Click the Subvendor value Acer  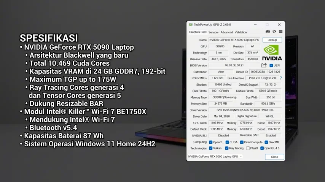click(x=221, y=72)
